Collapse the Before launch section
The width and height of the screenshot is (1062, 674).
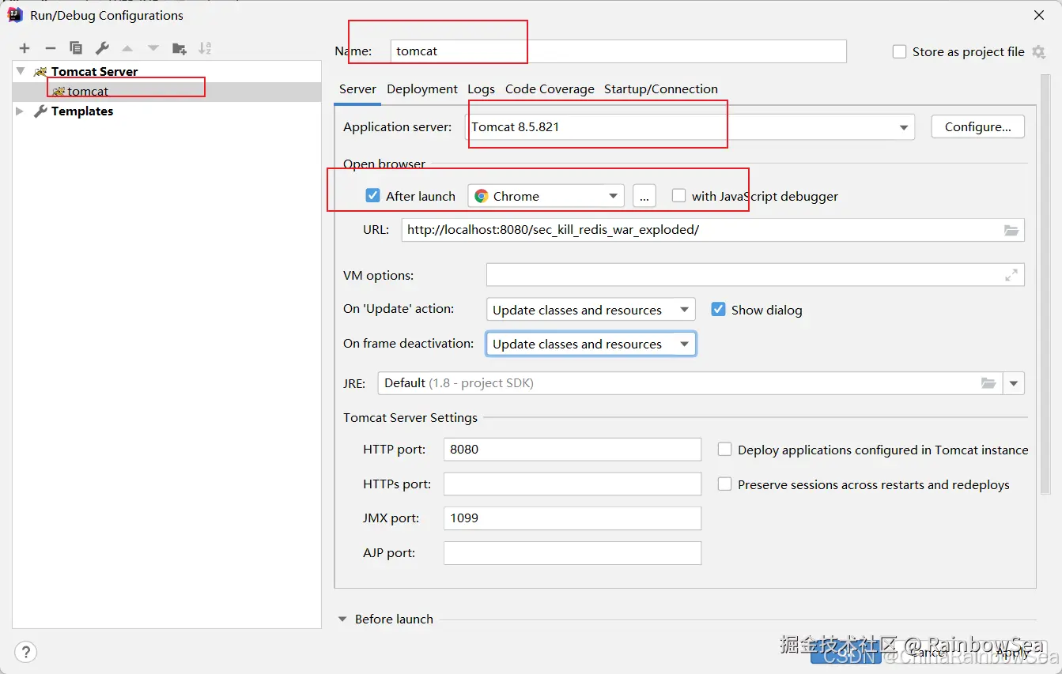pos(343,619)
